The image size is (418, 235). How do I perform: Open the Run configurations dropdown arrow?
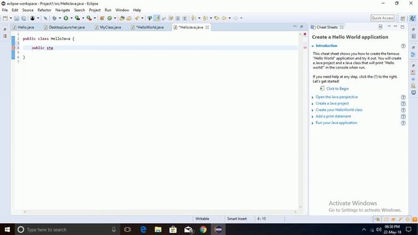(x=71, y=18)
